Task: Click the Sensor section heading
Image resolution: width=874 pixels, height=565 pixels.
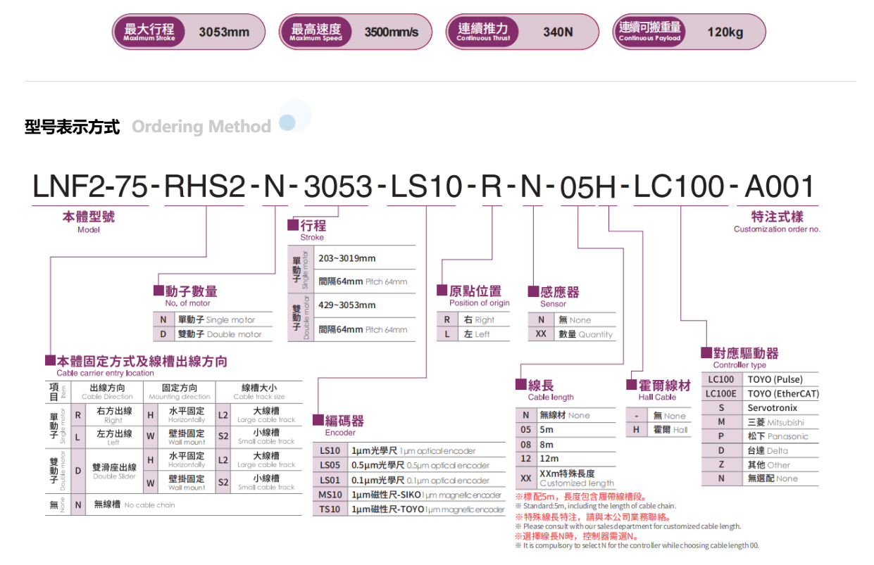Action: point(554,296)
